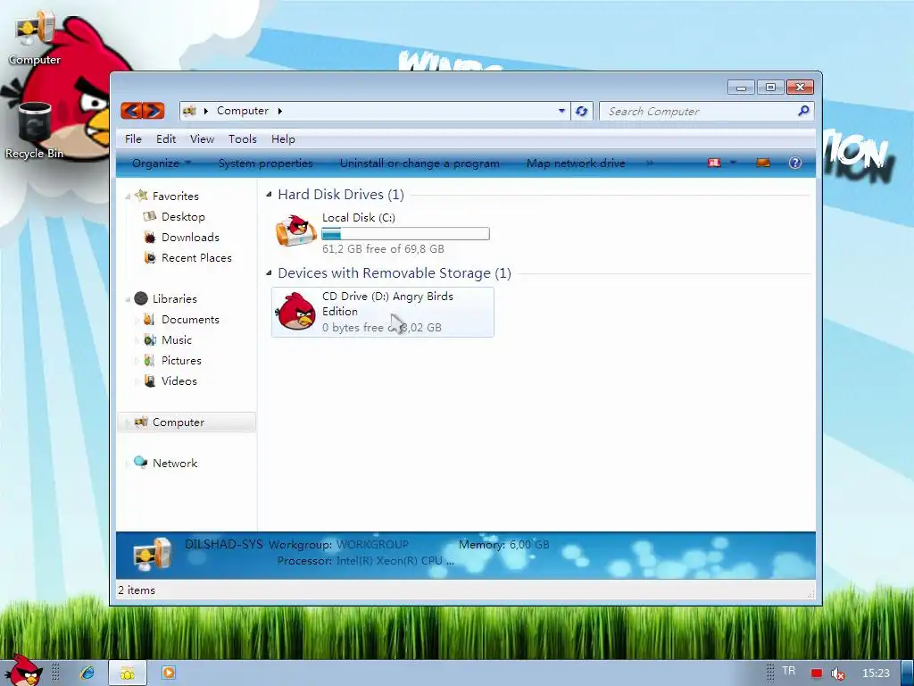The image size is (914, 686).
Task: Open the Computer desktop icon
Action: coord(35,36)
